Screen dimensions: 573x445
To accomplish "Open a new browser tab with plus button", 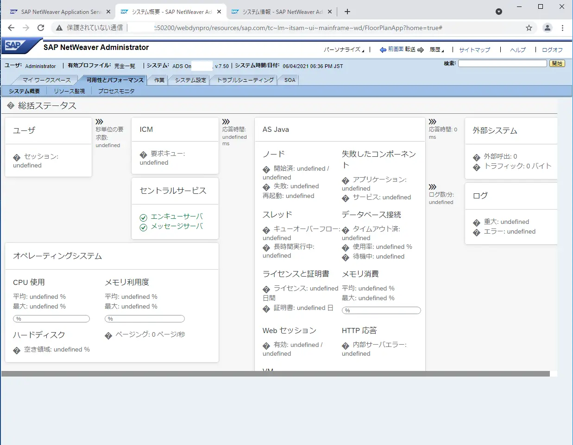I will pyautogui.click(x=347, y=12).
